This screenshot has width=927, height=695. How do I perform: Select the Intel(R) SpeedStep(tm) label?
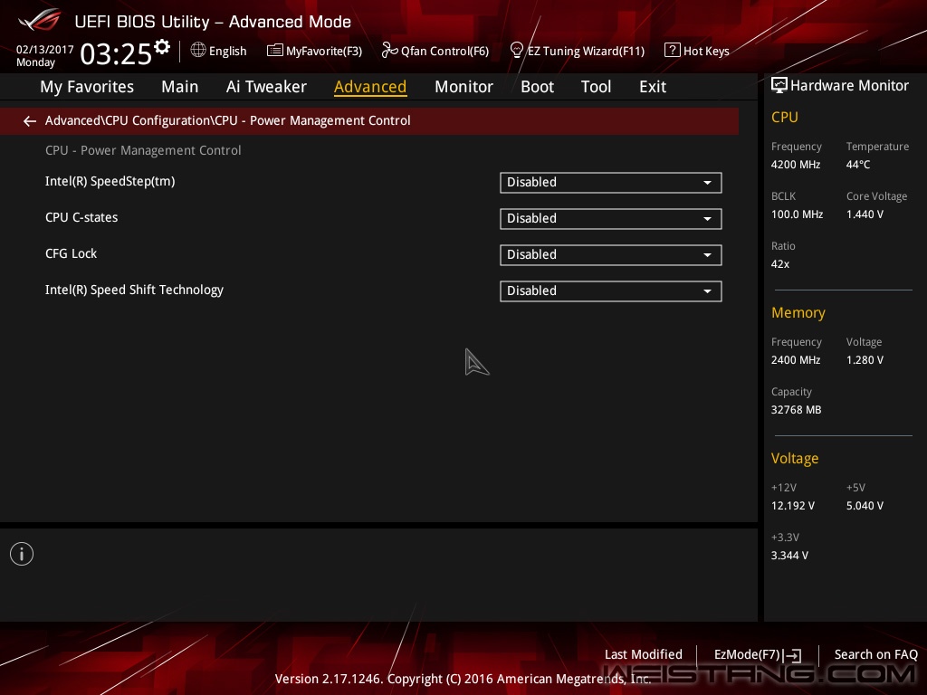[x=110, y=181]
